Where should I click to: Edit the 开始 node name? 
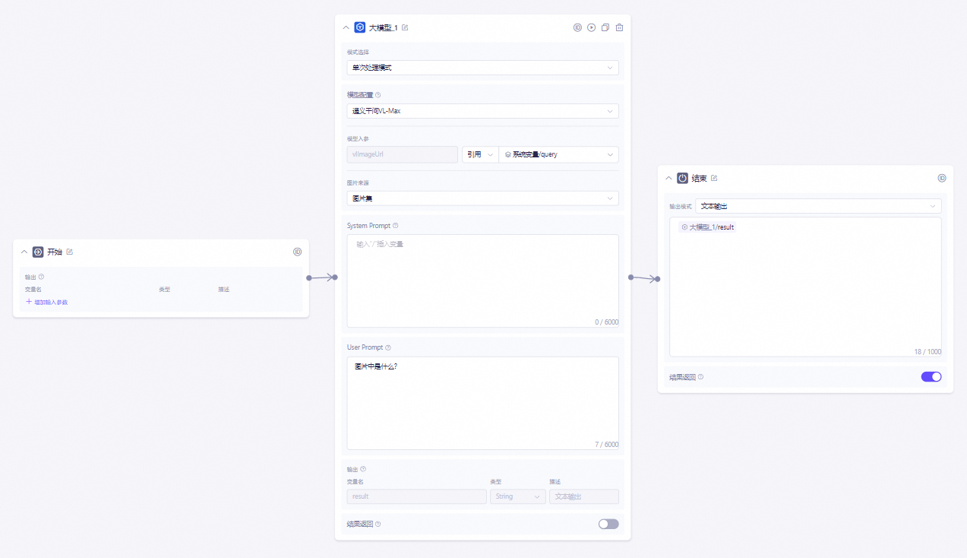(x=70, y=252)
